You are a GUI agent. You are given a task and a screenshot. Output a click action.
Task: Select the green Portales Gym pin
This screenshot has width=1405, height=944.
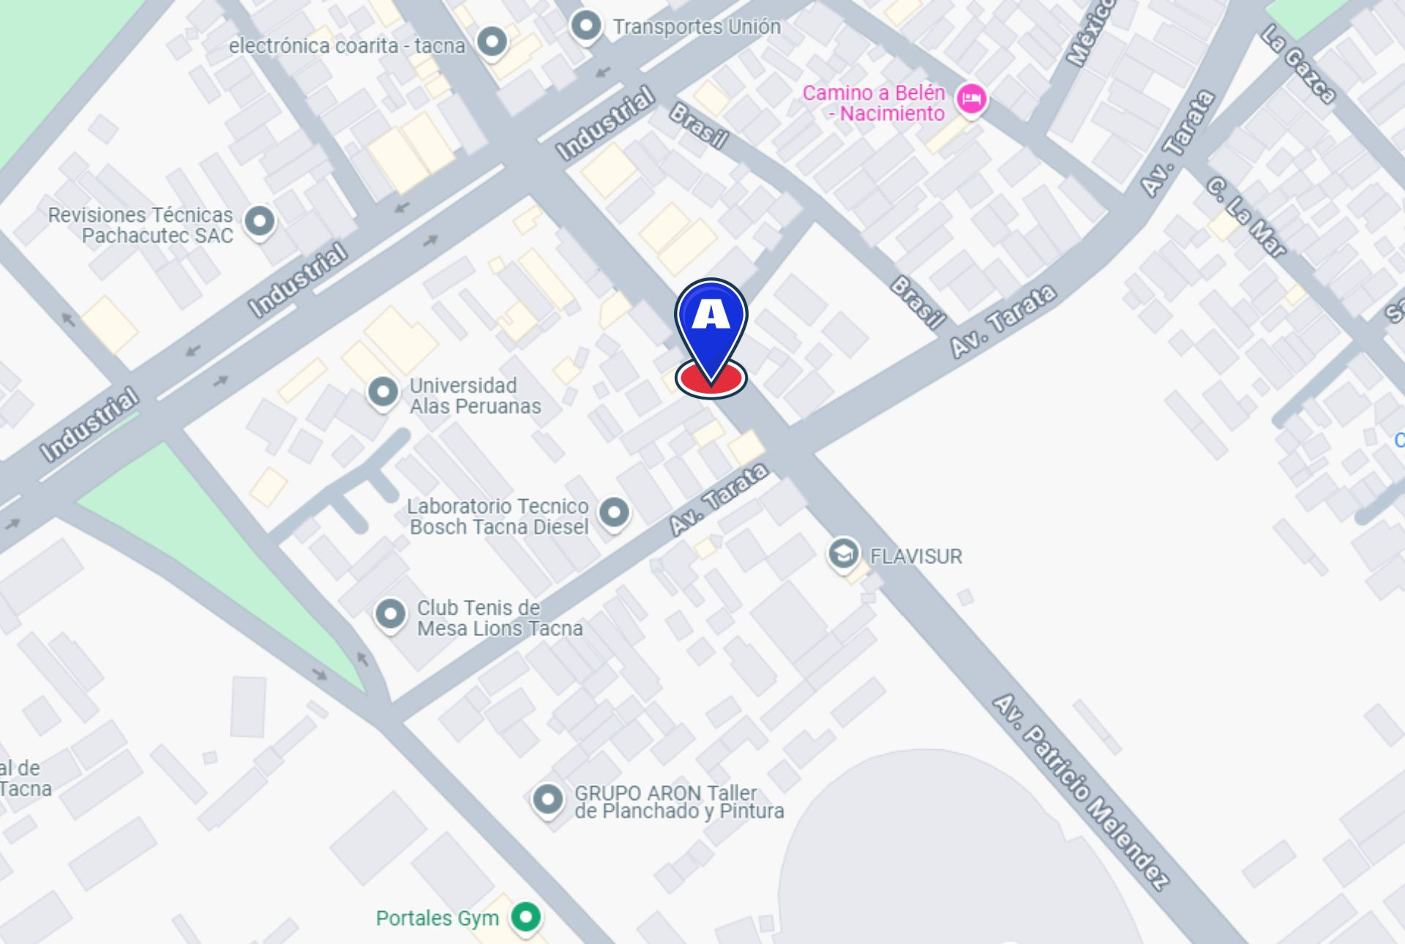click(525, 918)
